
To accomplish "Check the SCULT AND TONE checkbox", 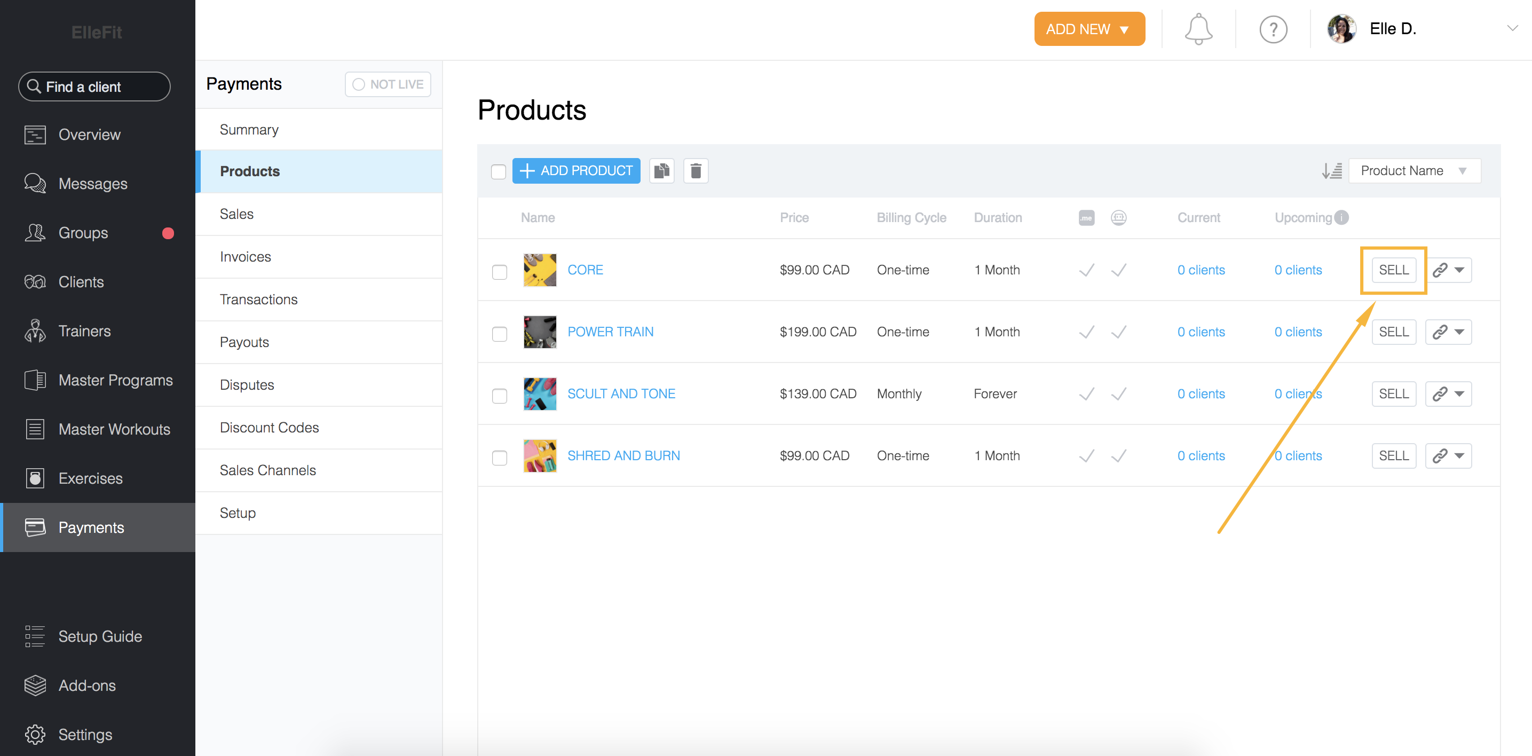I will [x=500, y=396].
